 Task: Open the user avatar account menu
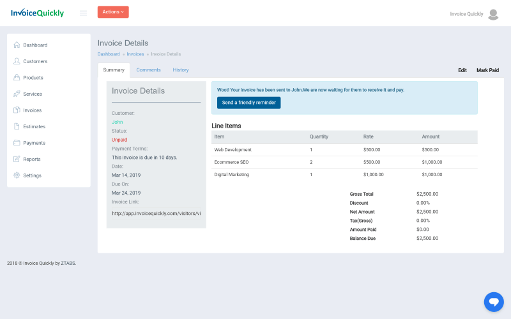[x=493, y=14]
